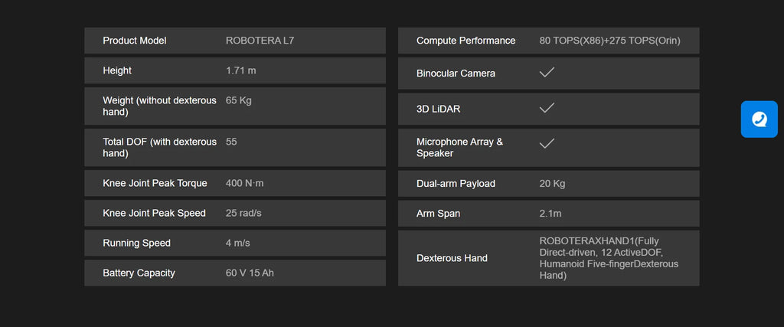Image resolution: width=784 pixels, height=327 pixels.
Task: Select the Total DOF value 55
Action: click(x=231, y=142)
